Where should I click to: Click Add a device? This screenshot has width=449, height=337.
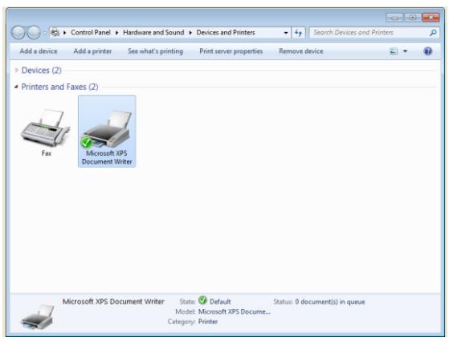tap(39, 51)
